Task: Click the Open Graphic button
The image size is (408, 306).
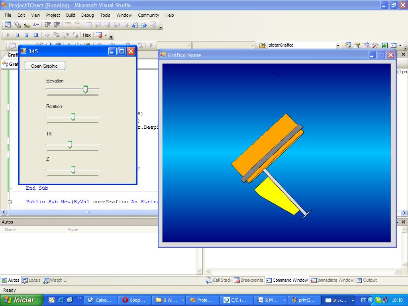Action: [45, 66]
